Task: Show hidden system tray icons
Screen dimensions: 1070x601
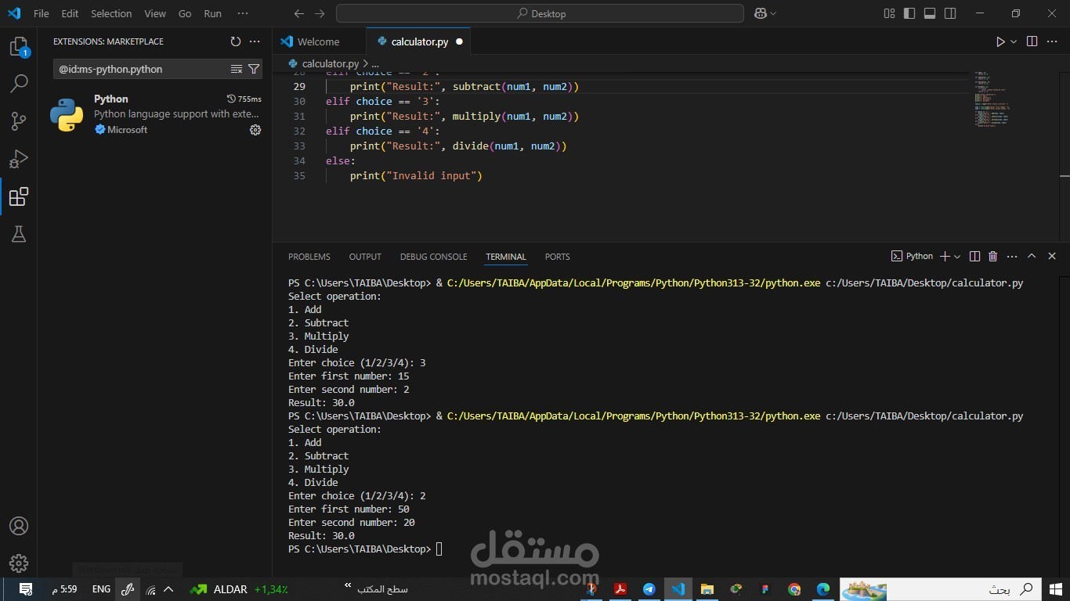Action: (168, 589)
